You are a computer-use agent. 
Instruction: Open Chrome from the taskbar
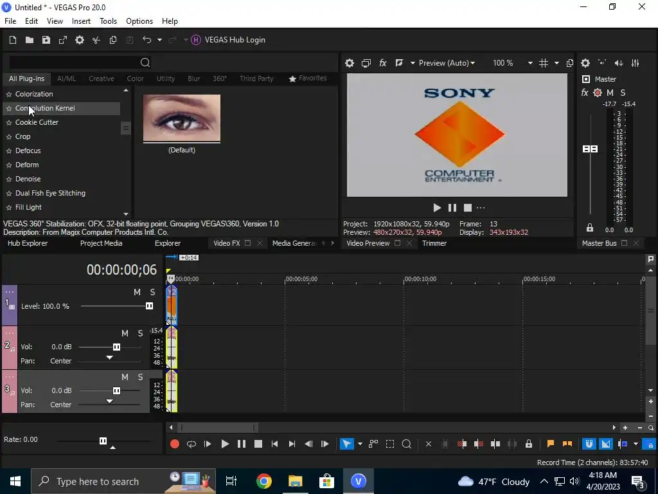click(264, 481)
